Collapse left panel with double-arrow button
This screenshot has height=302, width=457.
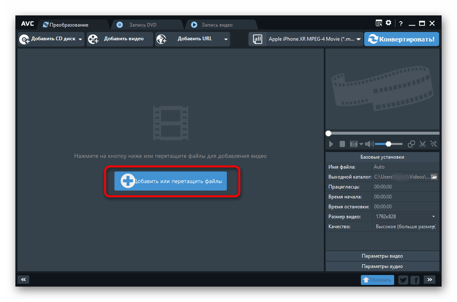23,279
